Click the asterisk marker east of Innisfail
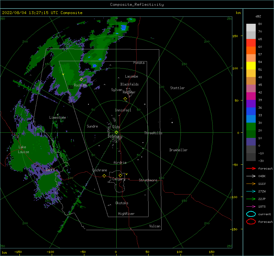This screenshot has height=256, width=274. pyautogui.click(x=145, y=104)
